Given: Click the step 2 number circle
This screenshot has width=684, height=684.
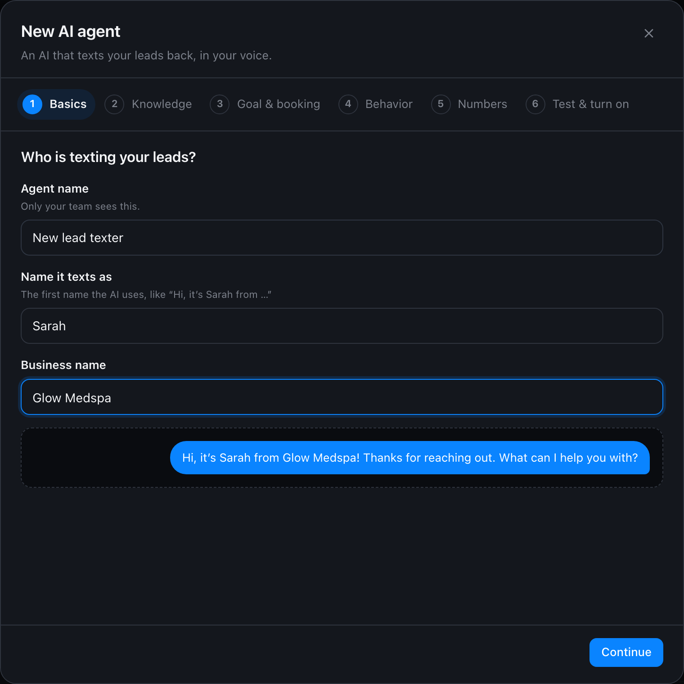Looking at the screenshot, I should click(114, 104).
